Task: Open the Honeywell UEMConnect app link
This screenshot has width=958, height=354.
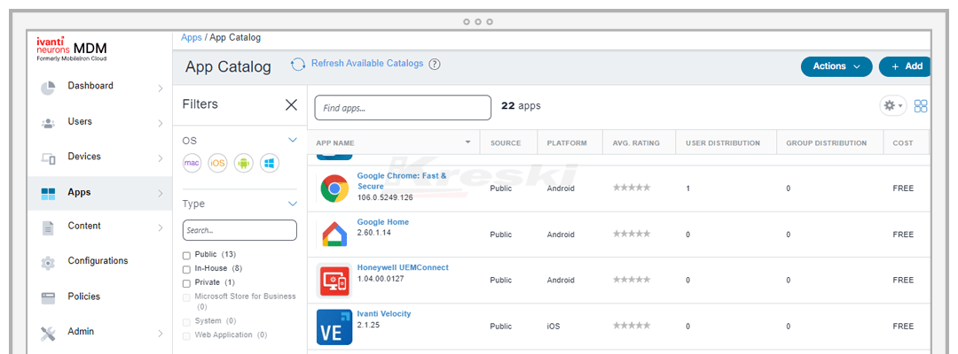Action: pyautogui.click(x=403, y=267)
